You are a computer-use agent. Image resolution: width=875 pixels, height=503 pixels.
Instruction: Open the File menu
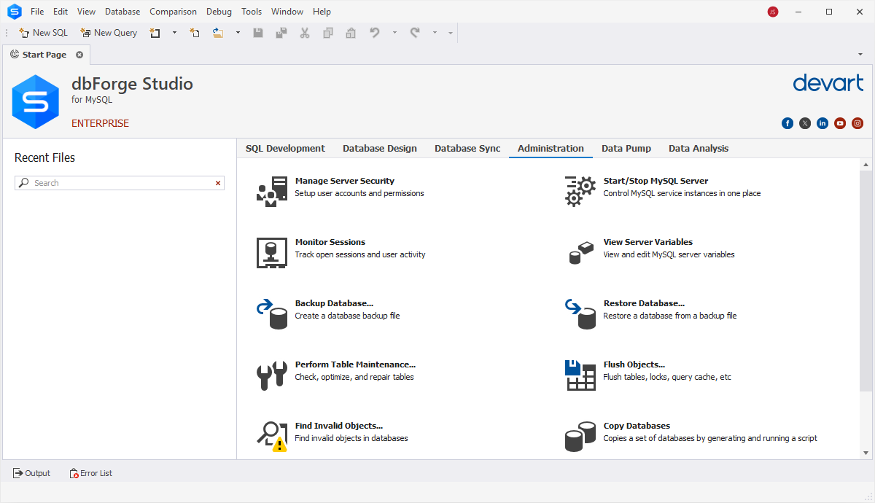[x=37, y=12]
